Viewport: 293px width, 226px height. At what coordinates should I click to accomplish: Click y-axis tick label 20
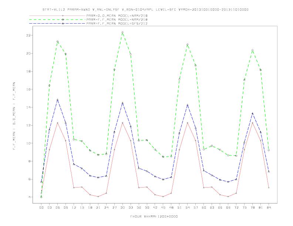point(28,53)
